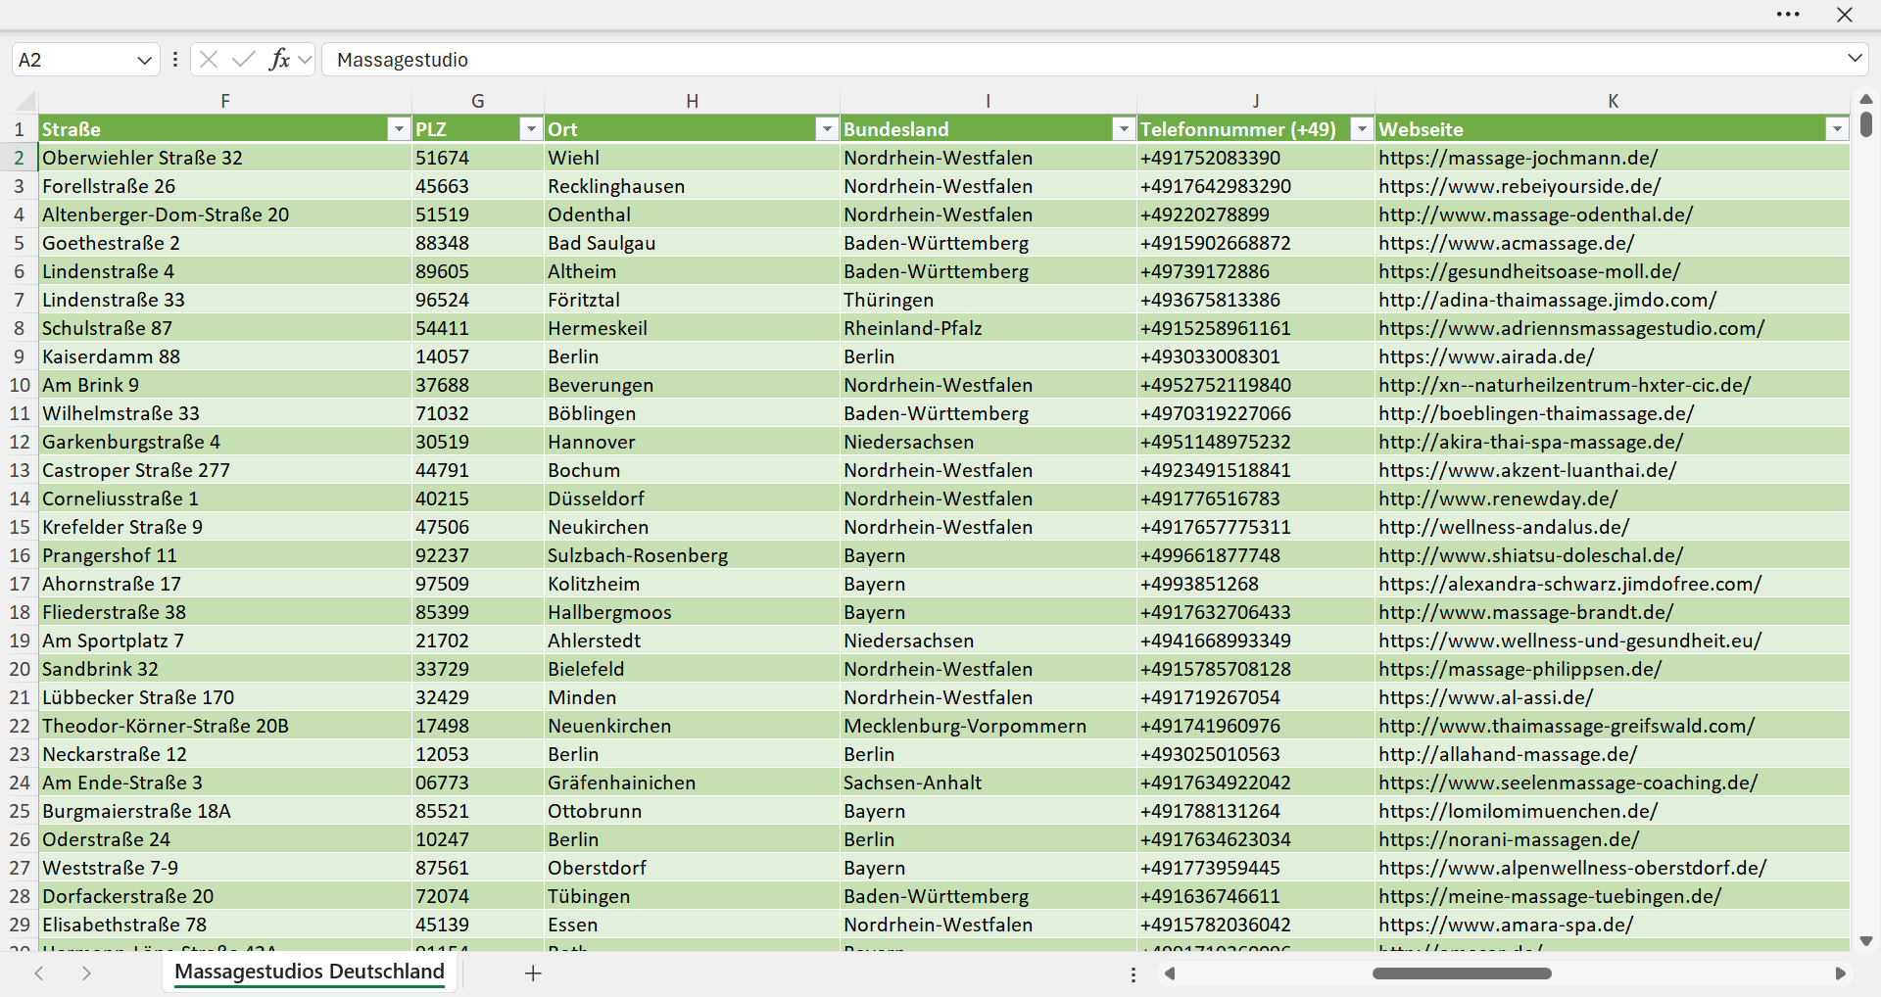1881x997 pixels.
Task: Click the cancel formula X icon
Action: [x=208, y=60]
